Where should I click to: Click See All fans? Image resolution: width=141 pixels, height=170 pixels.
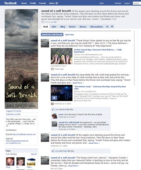pyautogui.click(x=34, y=154)
